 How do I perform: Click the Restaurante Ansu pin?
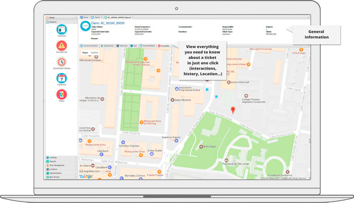tap(90, 141)
